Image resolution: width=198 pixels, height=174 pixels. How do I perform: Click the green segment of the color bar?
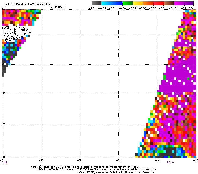point(128,3)
